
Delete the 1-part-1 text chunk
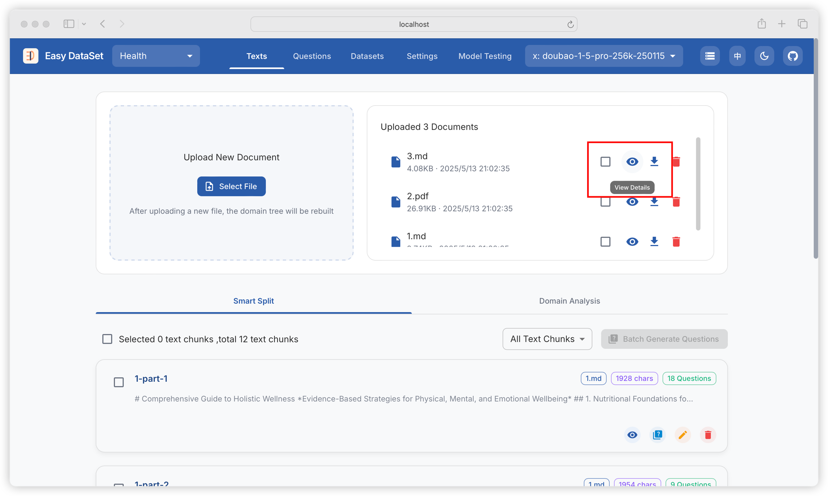point(708,435)
